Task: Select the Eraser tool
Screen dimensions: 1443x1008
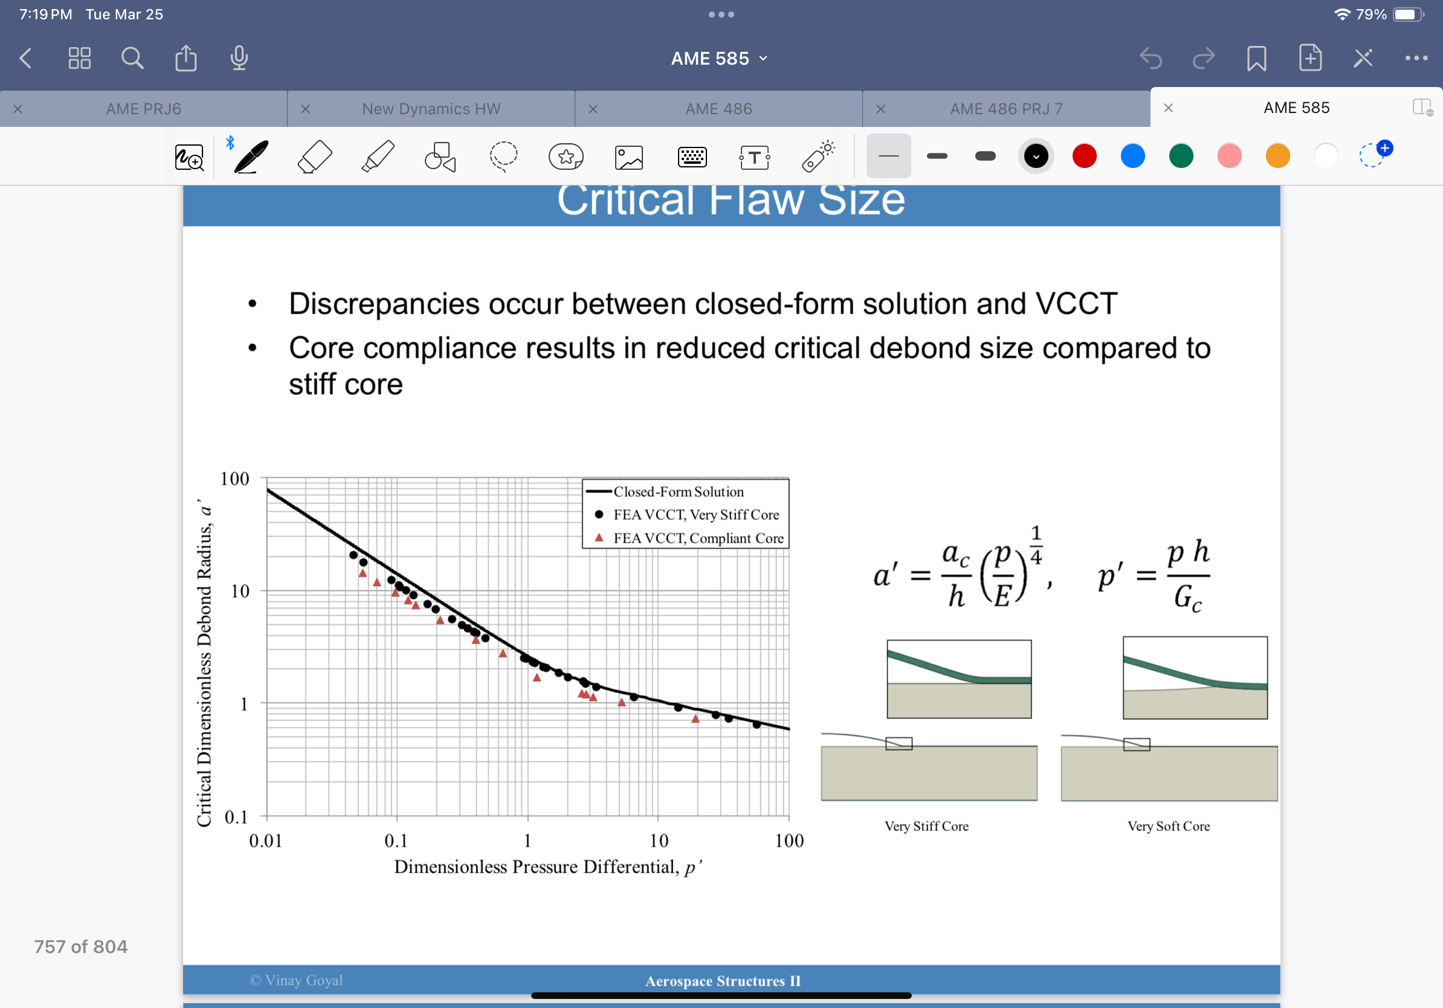Action: [314, 156]
